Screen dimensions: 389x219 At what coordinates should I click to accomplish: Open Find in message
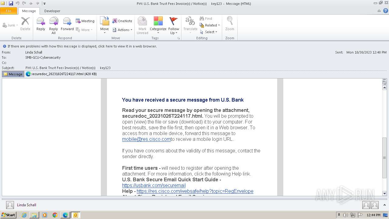(x=206, y=19)
